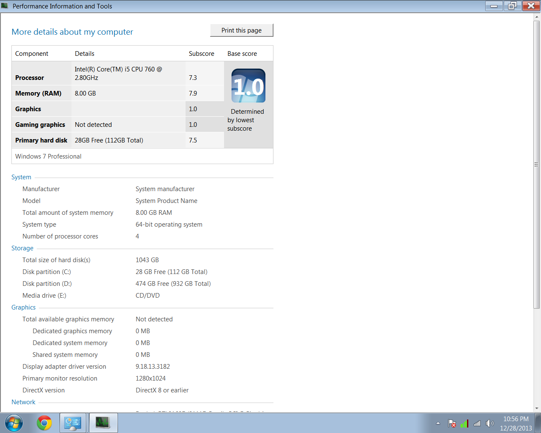Select the Performance Information taskbar icon
The image size is (541, 433).
click(x=103, y=423)
